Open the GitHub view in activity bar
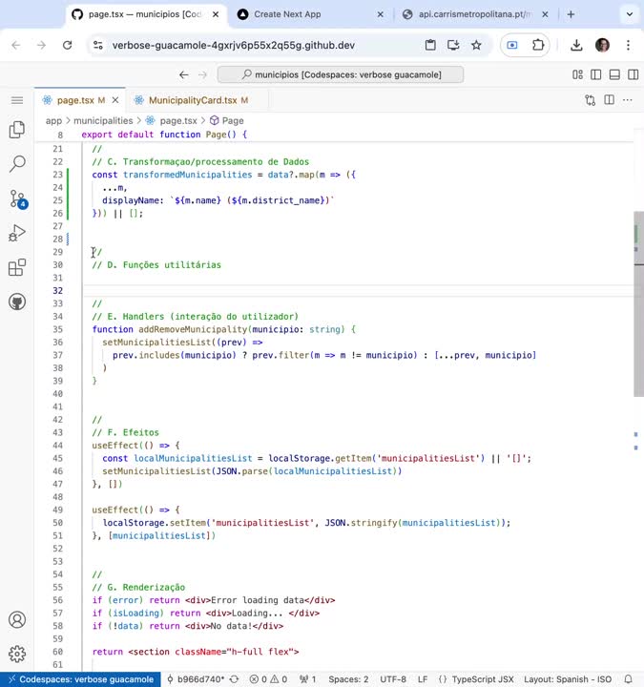 17,302
